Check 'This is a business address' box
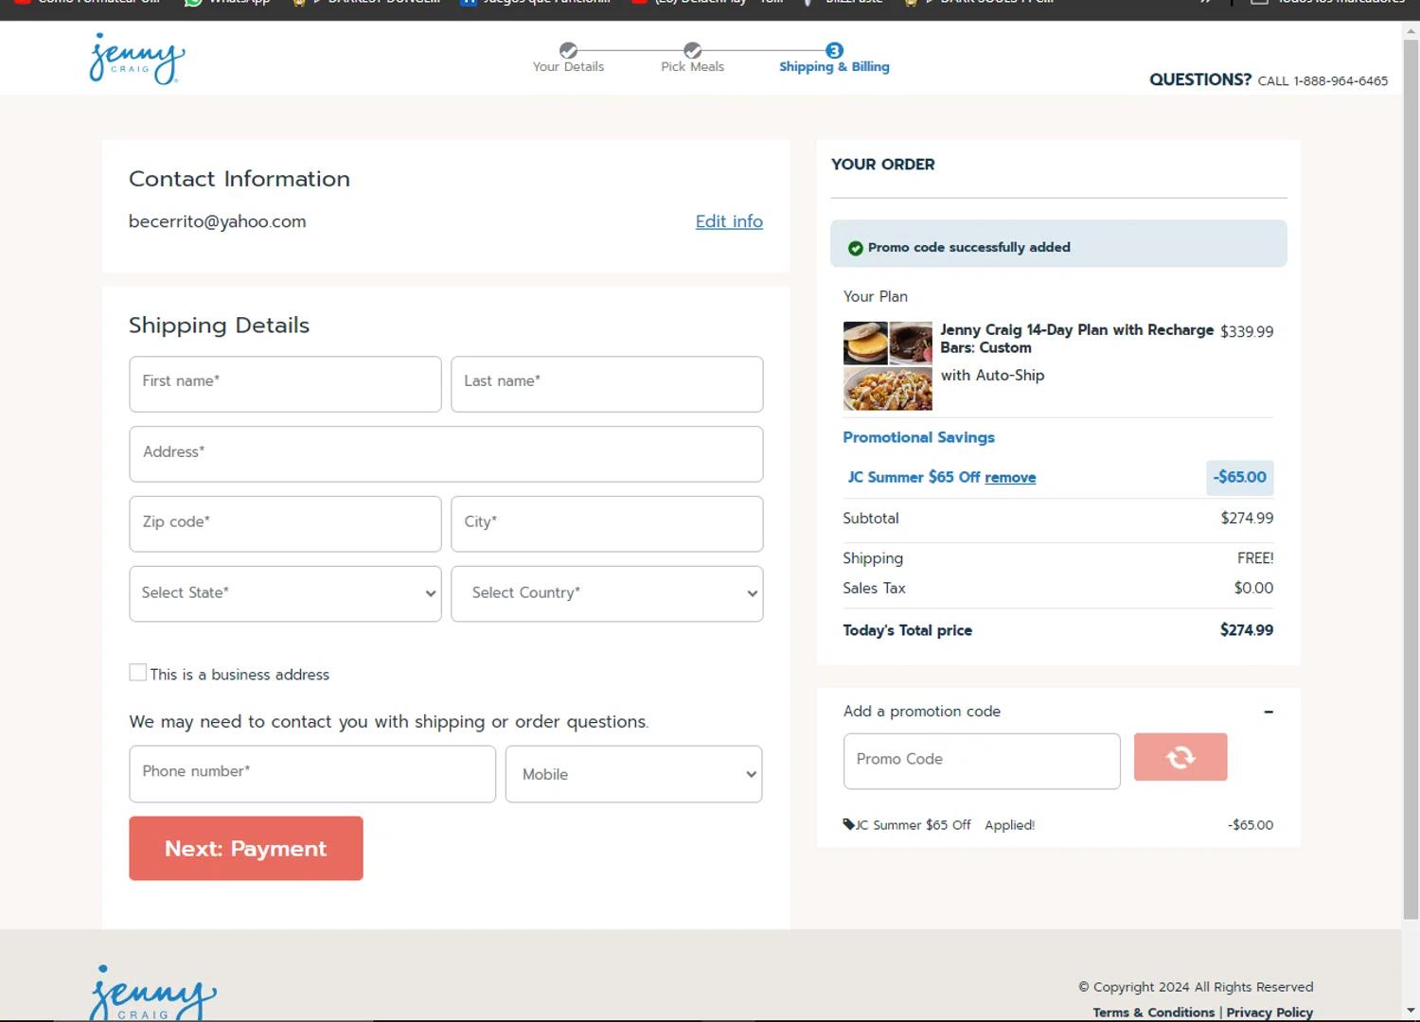The height and width of the screenshot is (1022, 1420). 137,673
